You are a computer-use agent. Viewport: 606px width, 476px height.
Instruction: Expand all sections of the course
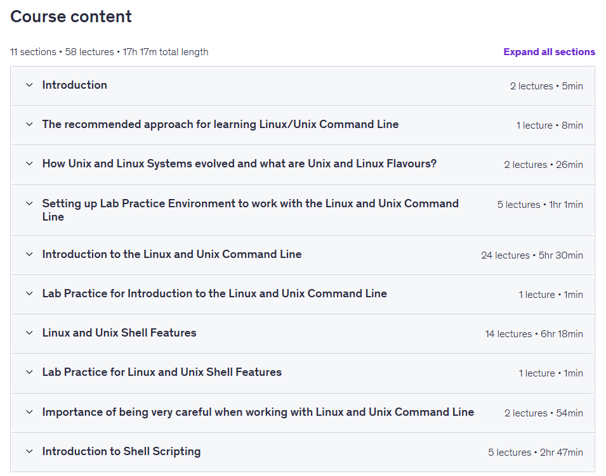[x=549, y=52]
